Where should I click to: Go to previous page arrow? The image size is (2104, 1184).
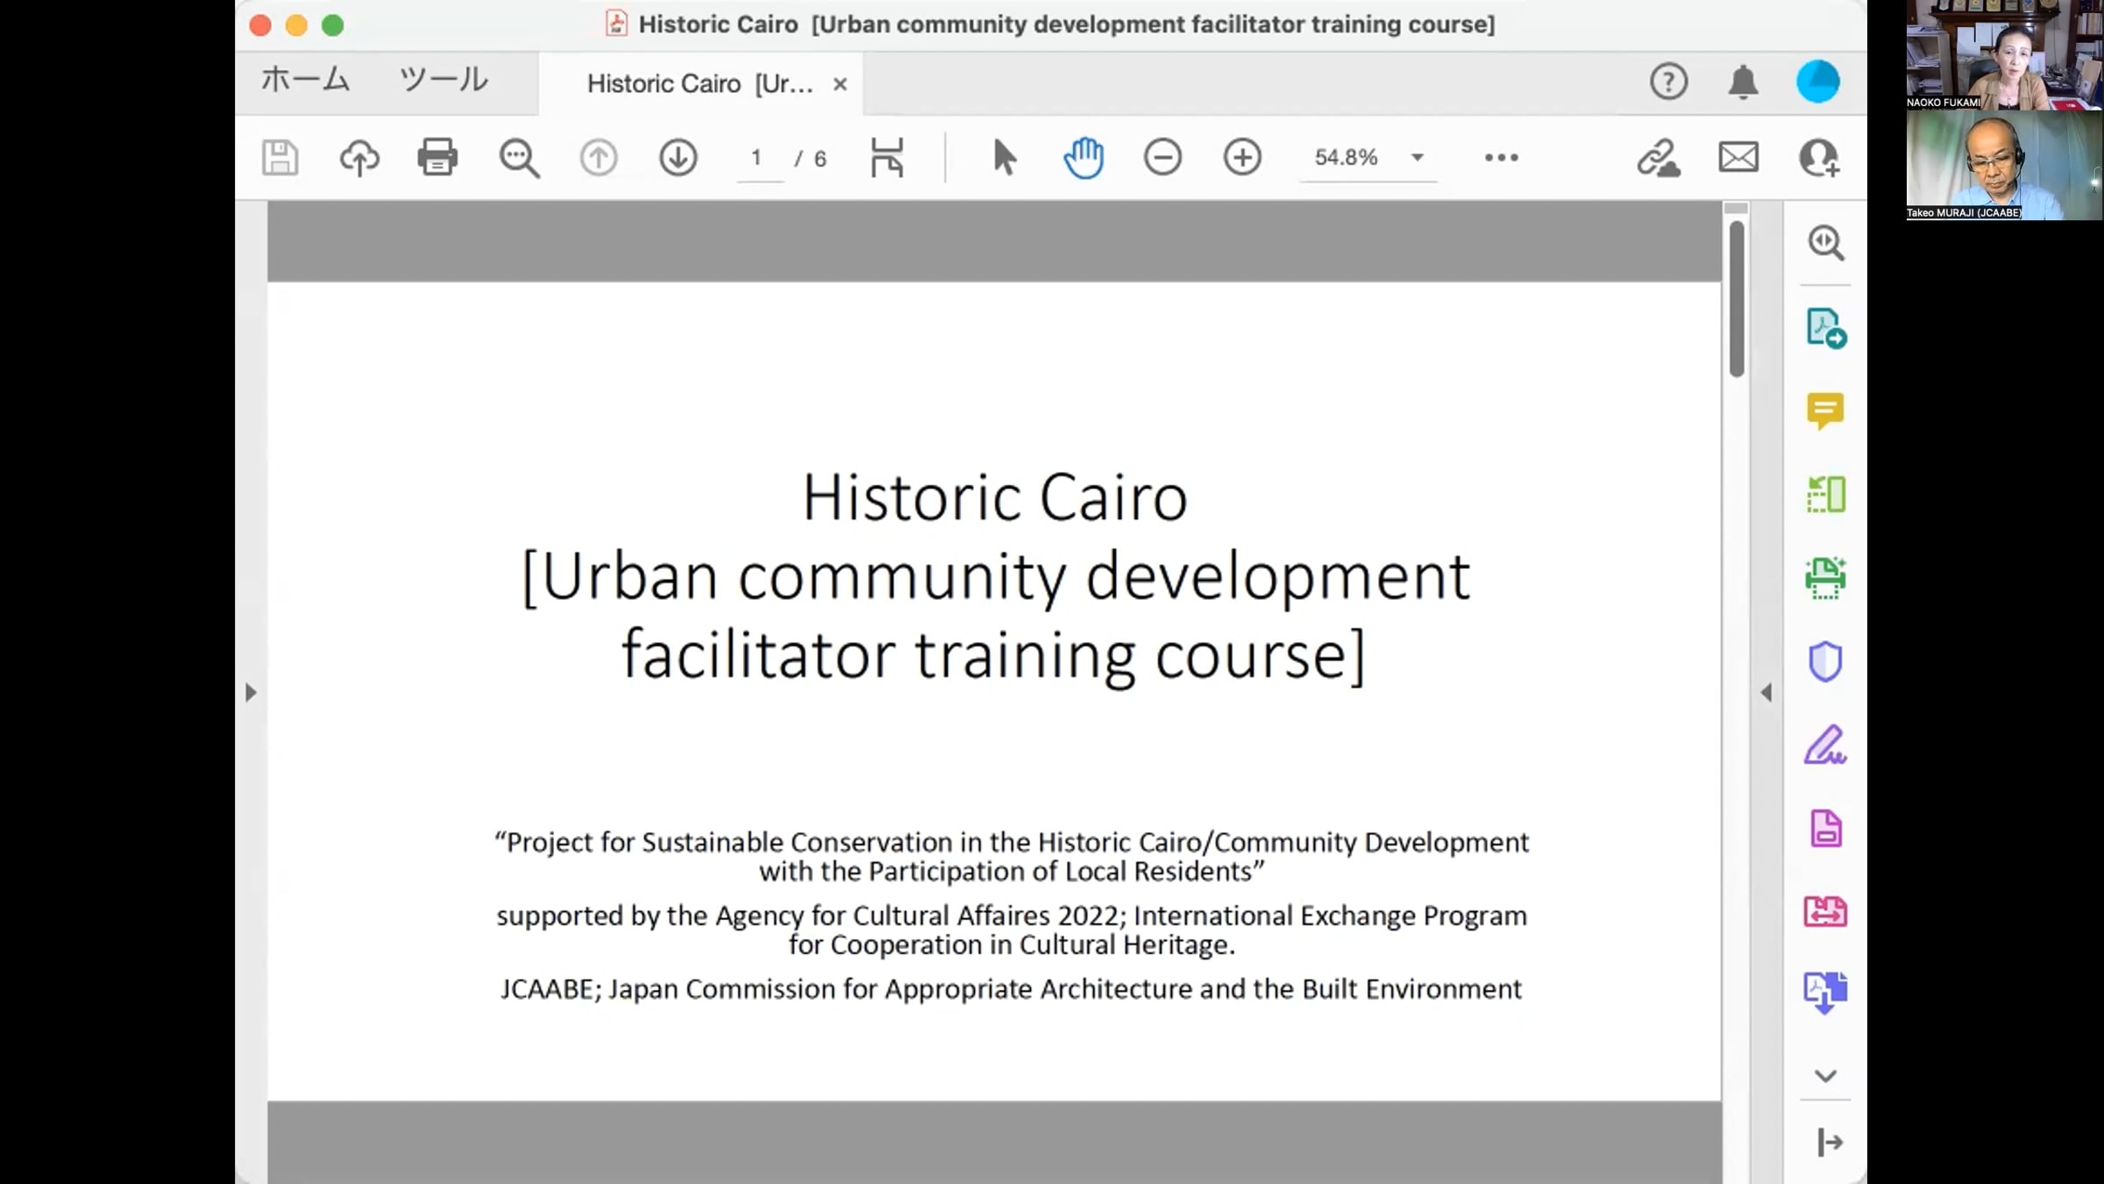point(599,158)
